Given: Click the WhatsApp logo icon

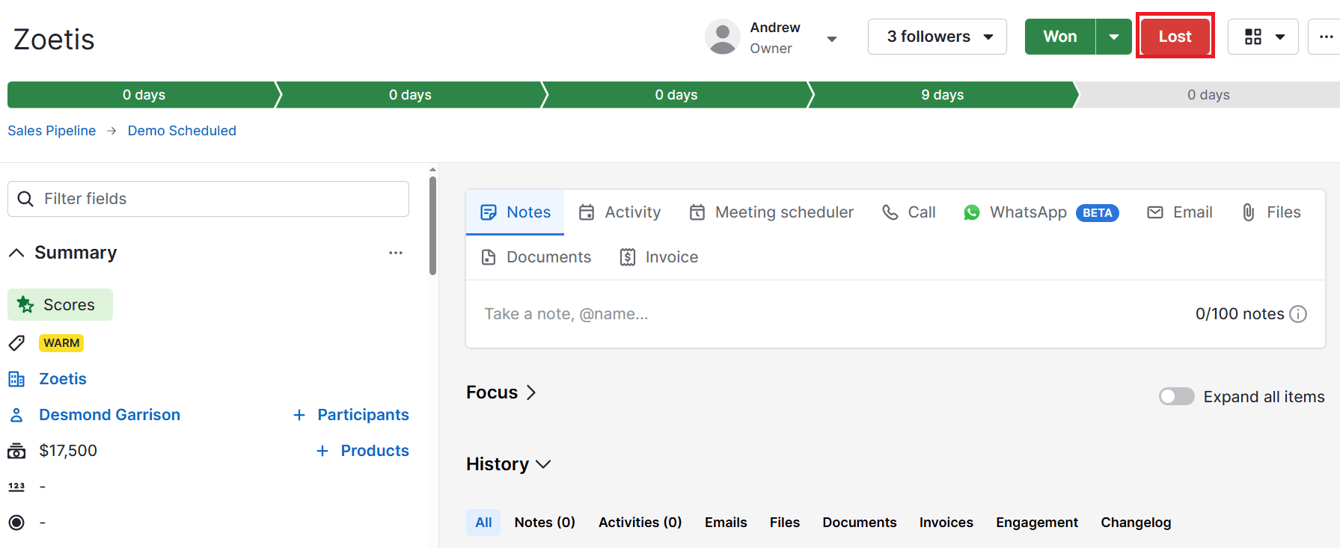Looking at the screenshot, I should click(x=972, y=212).
